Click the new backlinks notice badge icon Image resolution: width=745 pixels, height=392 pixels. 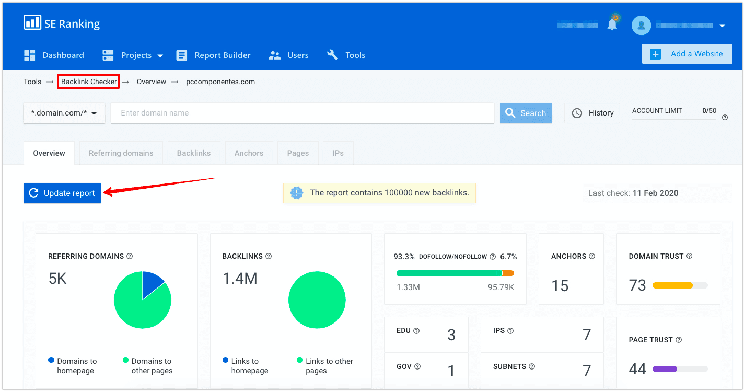point(297,193)
